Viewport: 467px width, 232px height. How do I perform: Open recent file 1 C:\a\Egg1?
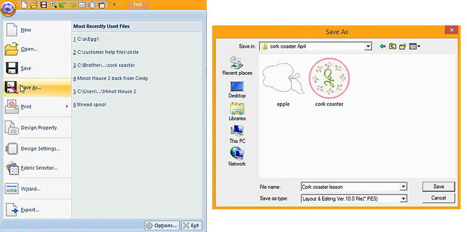coord(86,39)
